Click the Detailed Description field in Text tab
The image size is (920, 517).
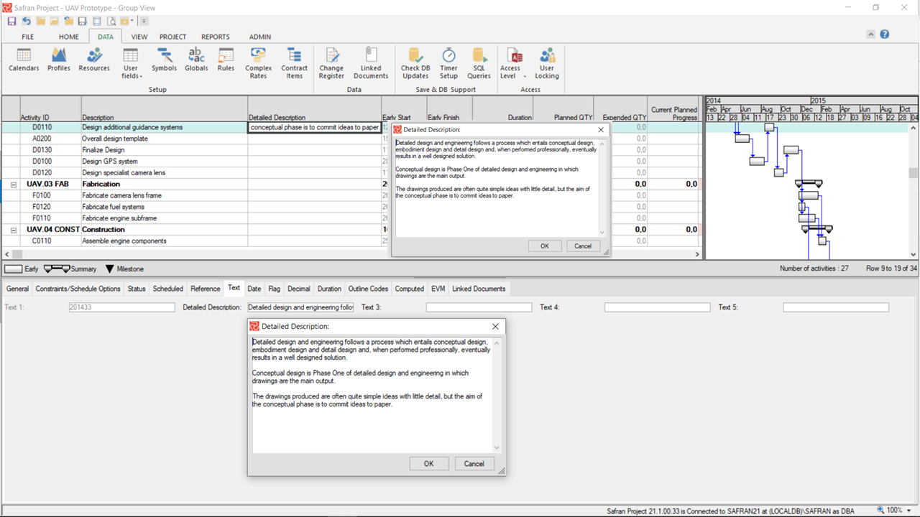[x=300, y=307]
